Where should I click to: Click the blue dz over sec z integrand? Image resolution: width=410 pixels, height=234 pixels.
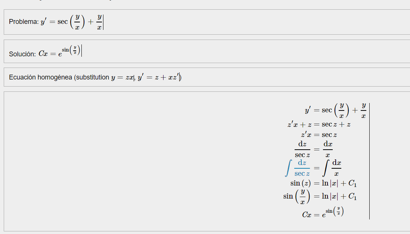(302, 168)
